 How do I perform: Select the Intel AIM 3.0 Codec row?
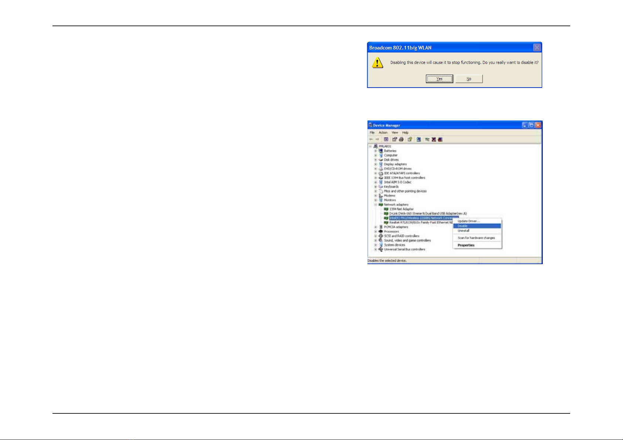point(397,182)
